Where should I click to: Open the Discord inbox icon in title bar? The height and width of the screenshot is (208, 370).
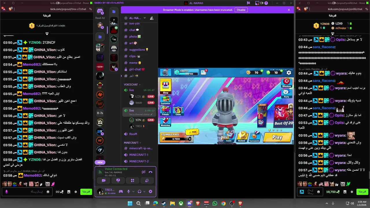257,3
